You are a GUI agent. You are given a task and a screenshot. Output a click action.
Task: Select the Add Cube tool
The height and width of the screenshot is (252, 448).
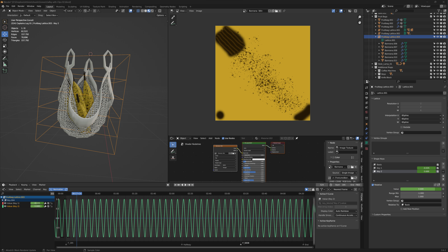[x=5, y=71]
